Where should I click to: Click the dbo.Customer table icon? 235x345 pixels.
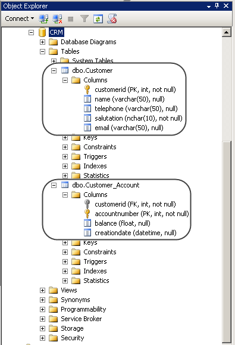65,70
